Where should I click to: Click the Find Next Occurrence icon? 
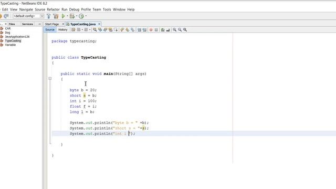[105, 30]
